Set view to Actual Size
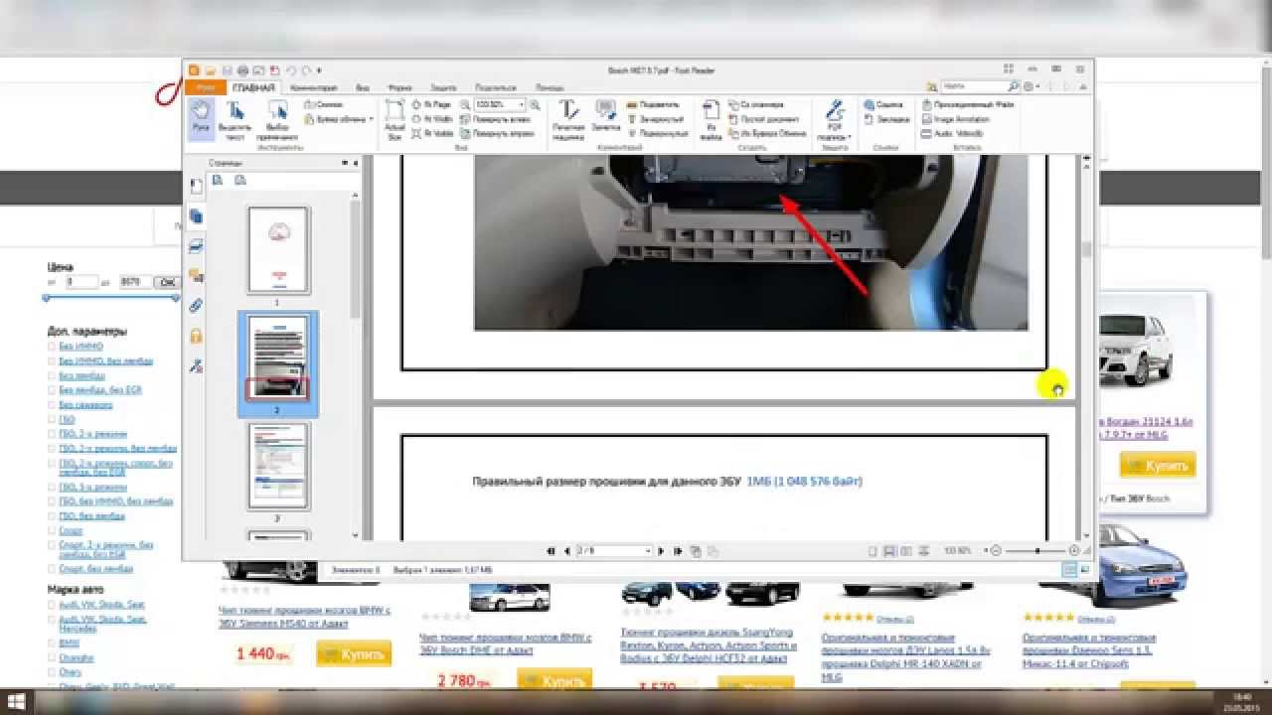Image resolution: width=1272 pixels, height=715 pixels. (x=395, y=119)
